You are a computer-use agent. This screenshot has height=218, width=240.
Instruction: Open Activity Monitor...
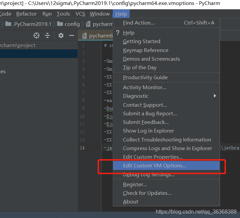[x=166, y=87]
